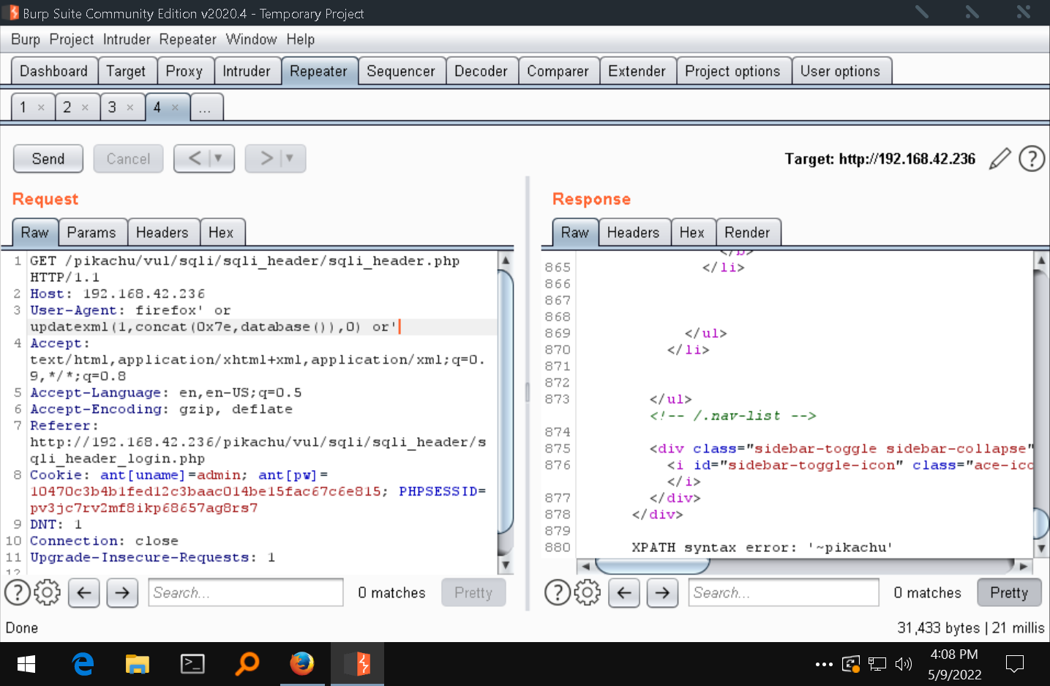Viewport: 1050px width, 686px height.
Task: Switch to the Intruder tool tab
Action: tap(247, 71)
